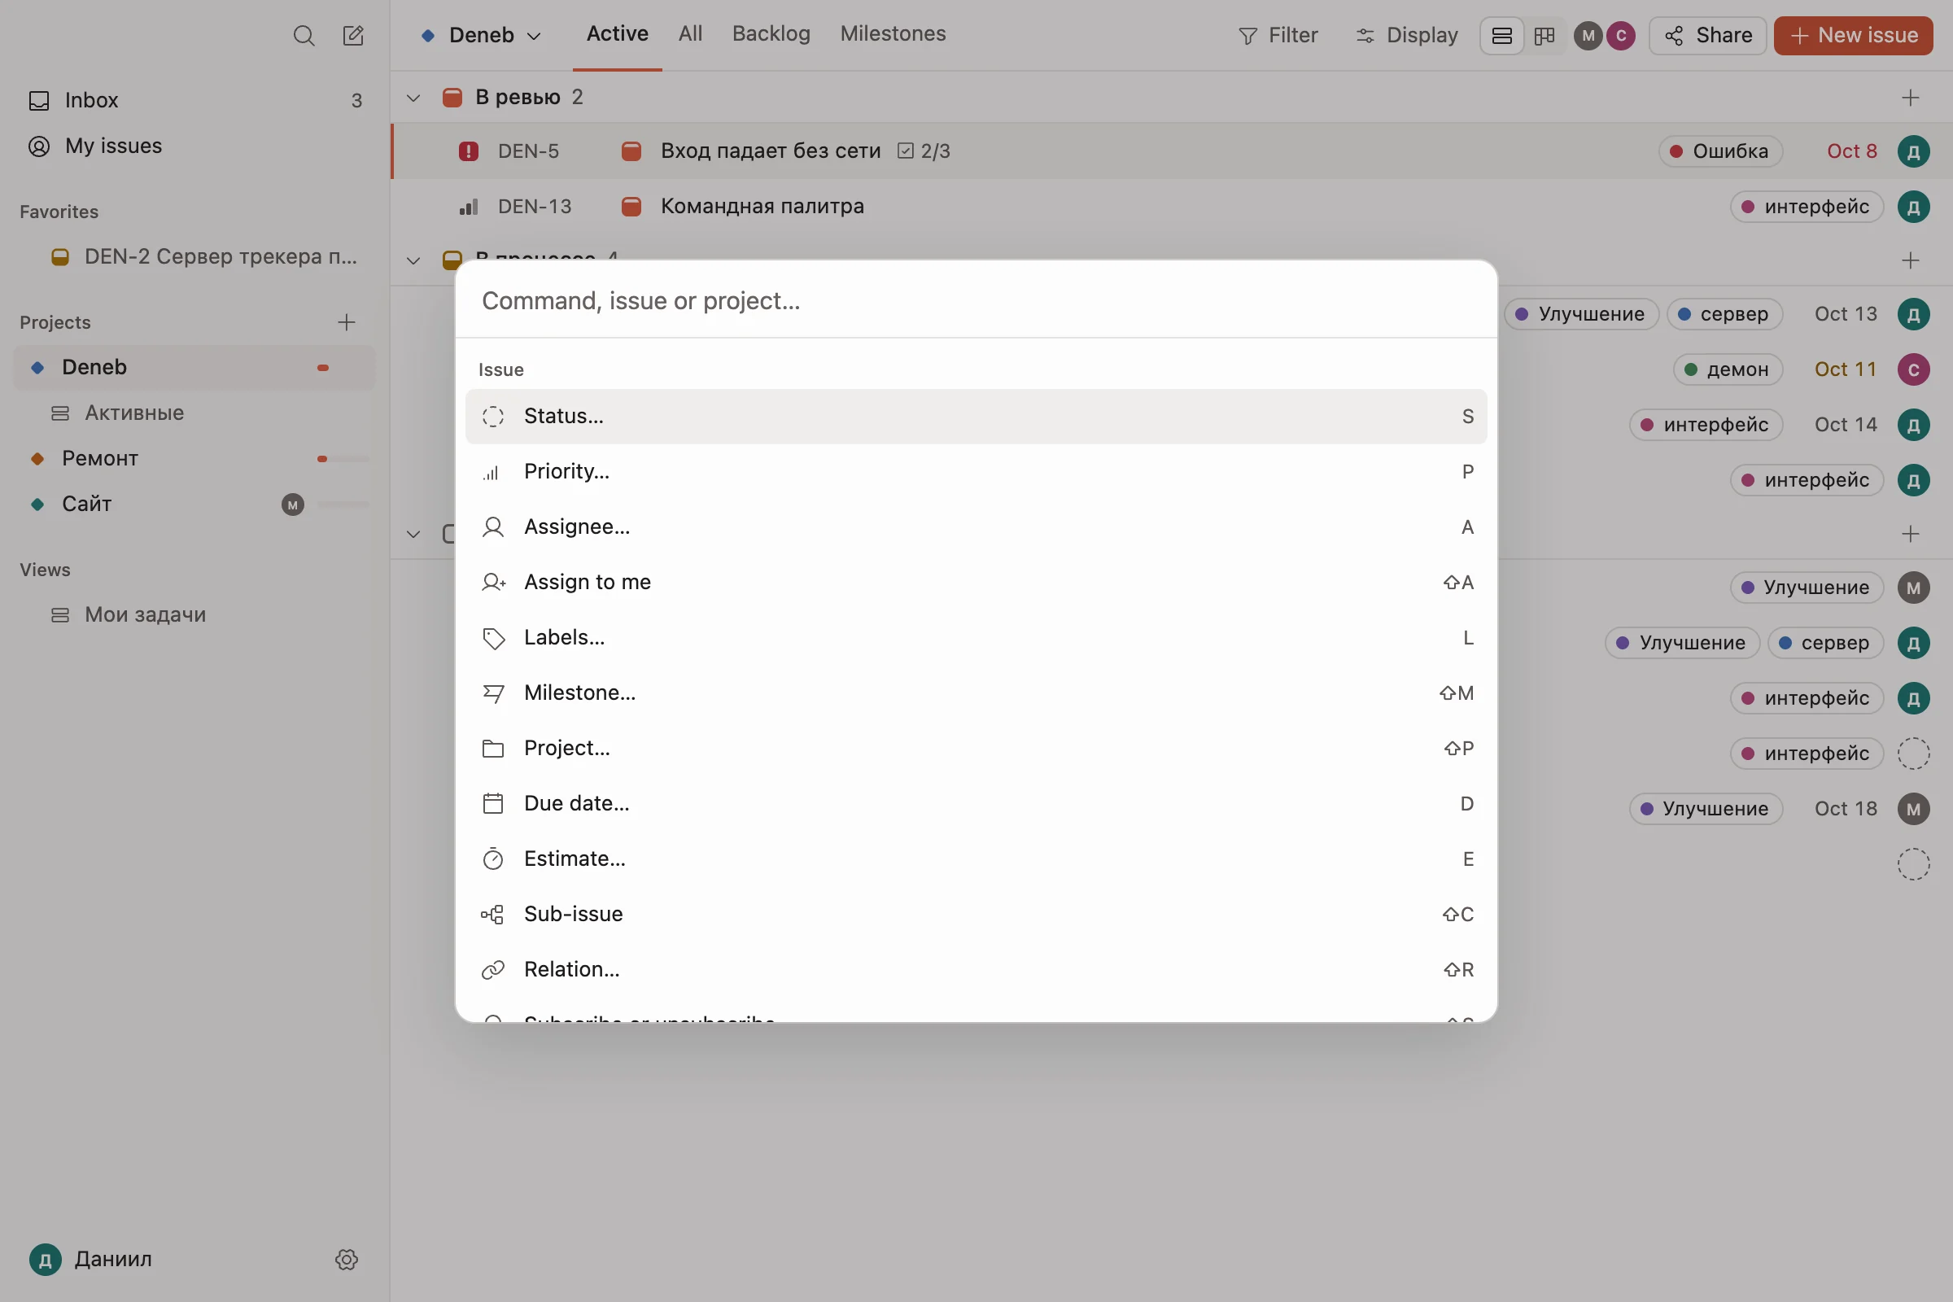The height and width of the screenshot is (1302, 1953).
Task: Choose Labels… command in palette
Action: pos(976,638)
